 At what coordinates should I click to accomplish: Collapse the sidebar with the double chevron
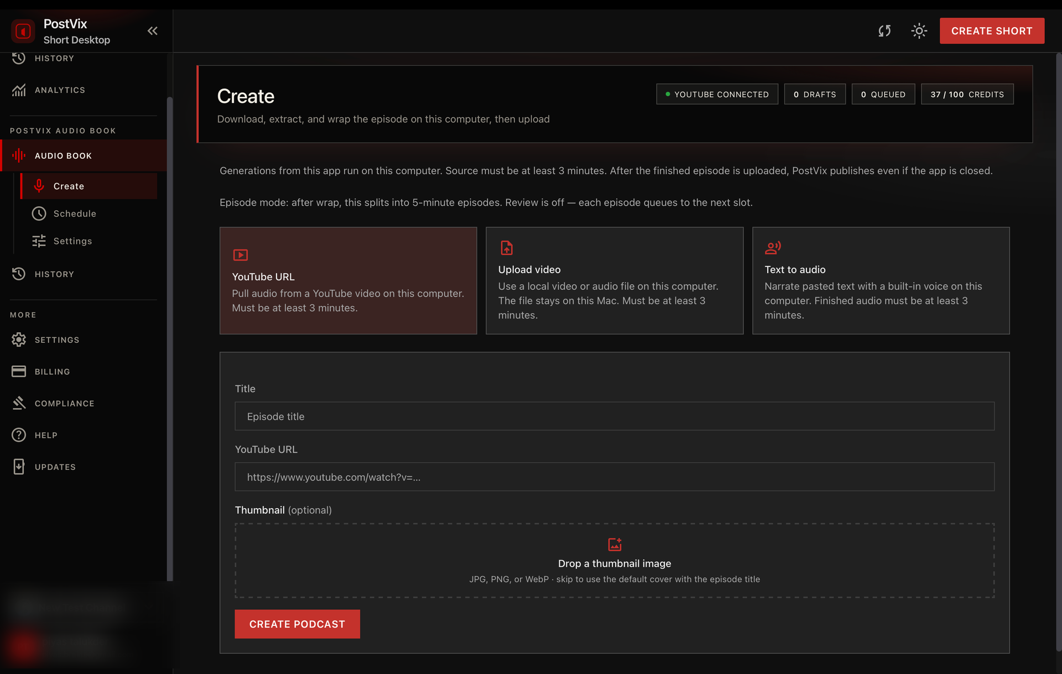153,31
